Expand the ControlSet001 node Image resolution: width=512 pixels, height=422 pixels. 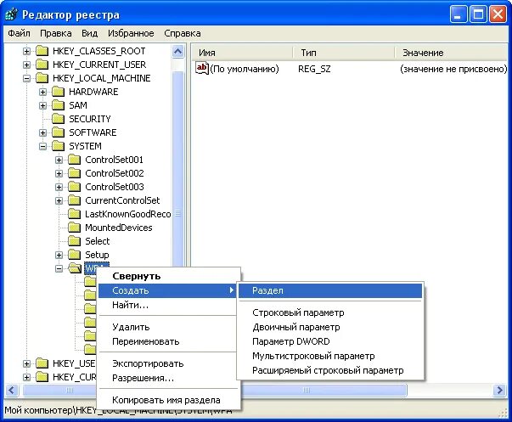click(x=59, y=160)
